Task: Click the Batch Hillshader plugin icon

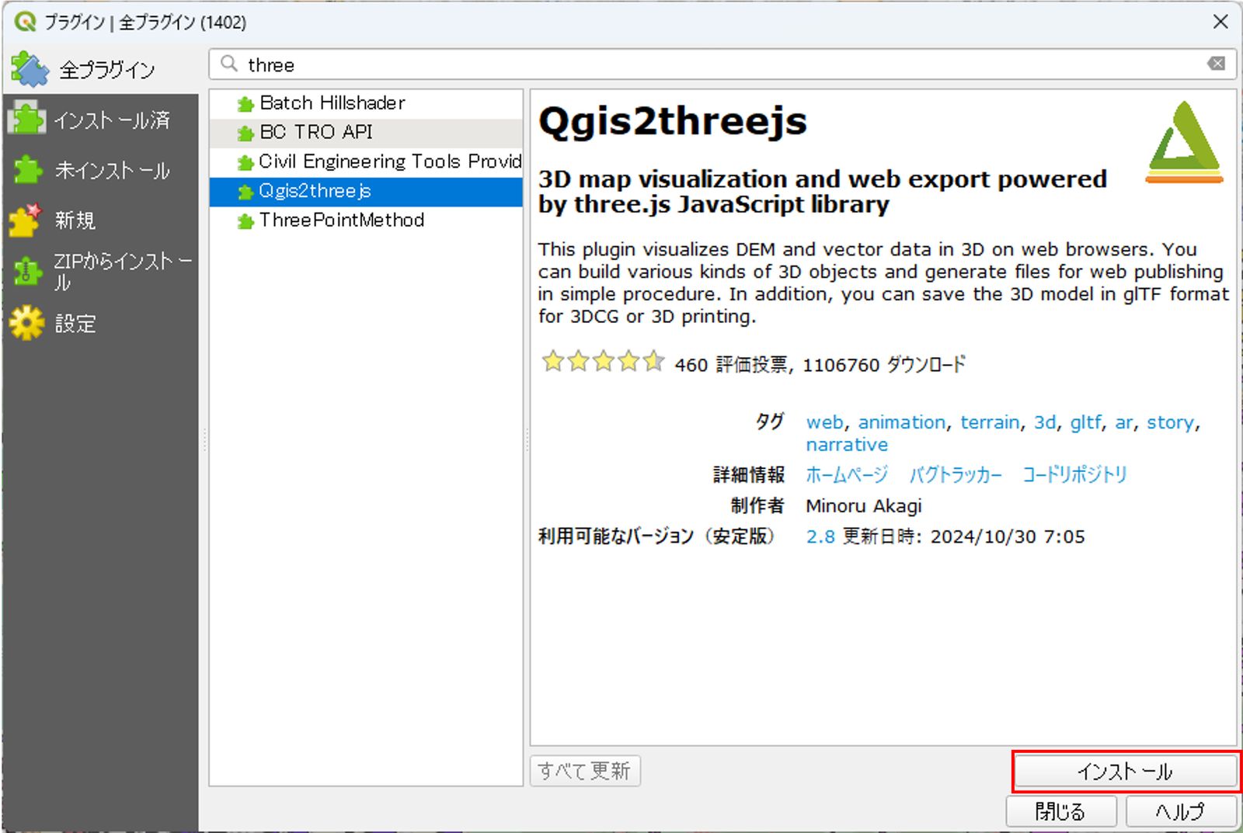Action: tap(245, 104)
